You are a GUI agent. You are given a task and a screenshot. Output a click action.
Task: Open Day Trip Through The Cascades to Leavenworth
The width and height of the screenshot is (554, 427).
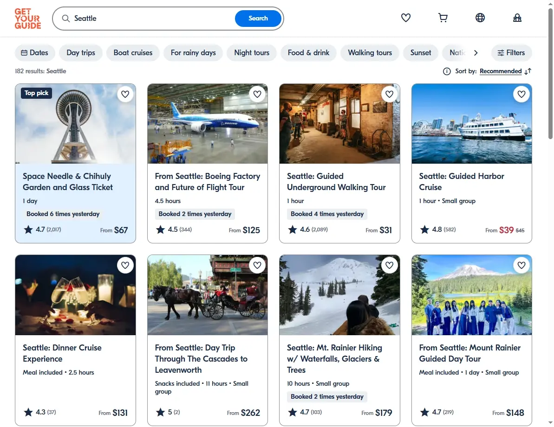pyautogui.click(x=201, y=359)
